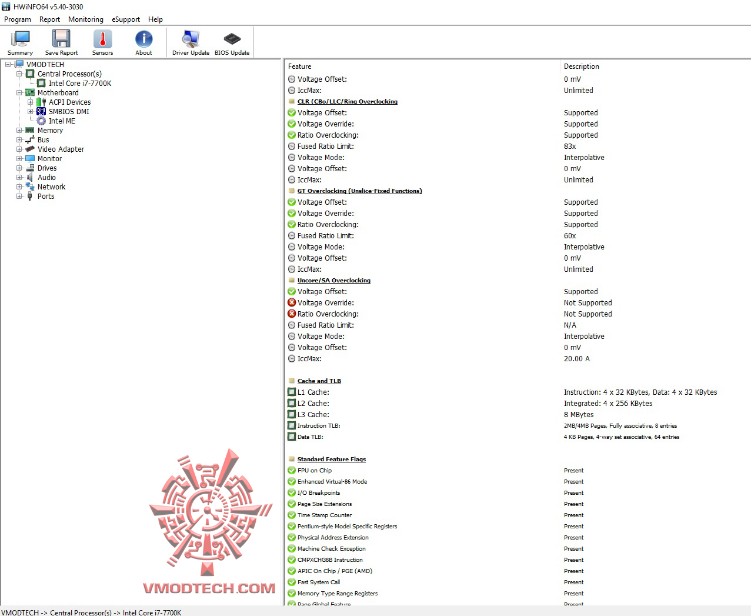Select the Enhanced Virtual-86 Mode row
Image resolution: width=751 pixels, height=616 pixels.
tap(518, 482)
